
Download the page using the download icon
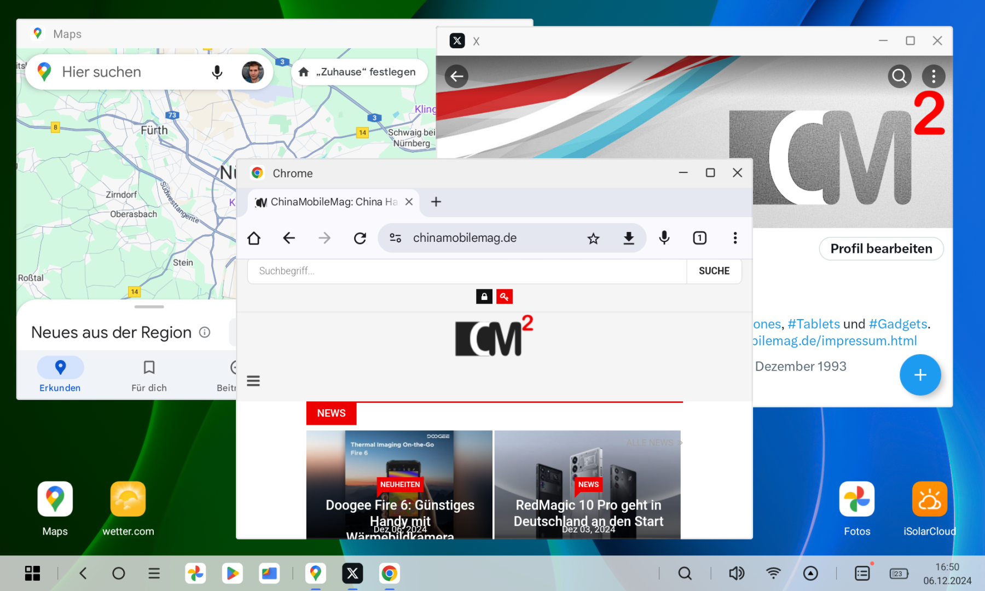tap(629, 238)
